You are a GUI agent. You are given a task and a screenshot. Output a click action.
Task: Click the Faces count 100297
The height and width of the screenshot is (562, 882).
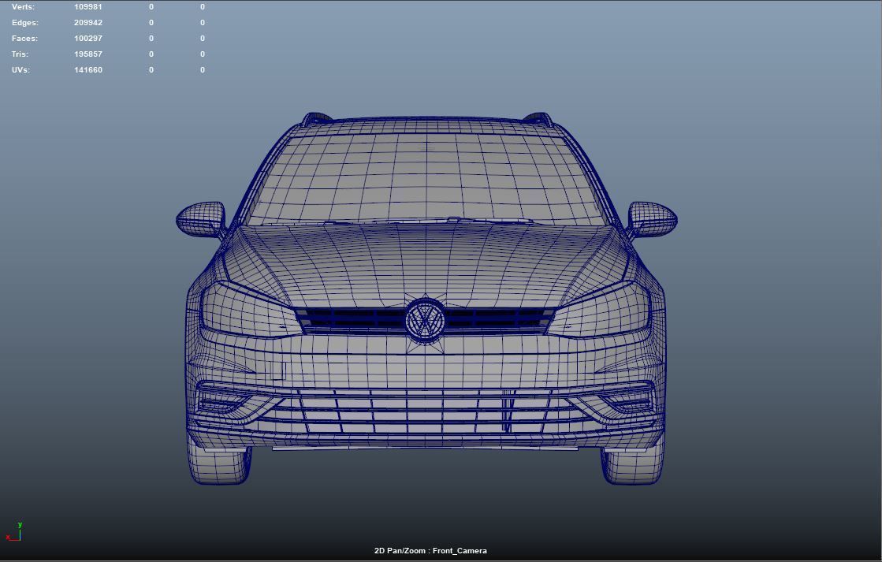[x=88, y=39]
